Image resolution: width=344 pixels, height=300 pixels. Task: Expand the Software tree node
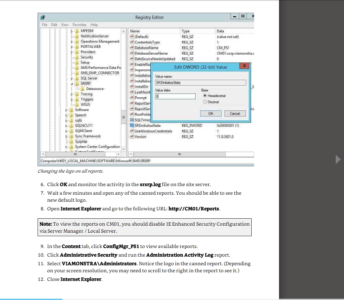pos(67,110)
